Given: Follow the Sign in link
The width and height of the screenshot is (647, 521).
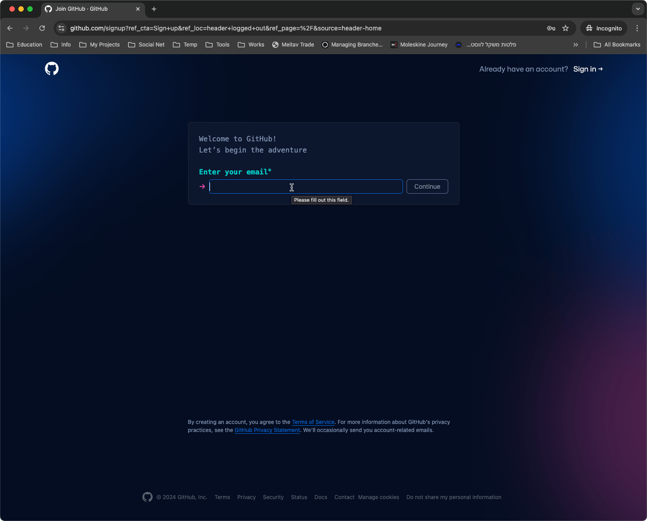Looking at the screenshot, I should coord(587,69).
